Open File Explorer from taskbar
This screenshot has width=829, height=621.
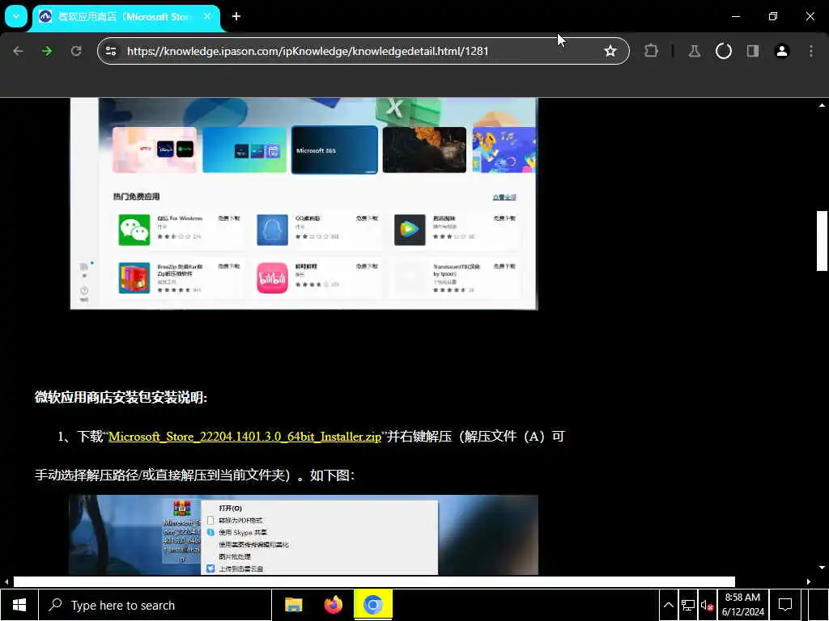[293, 605]
